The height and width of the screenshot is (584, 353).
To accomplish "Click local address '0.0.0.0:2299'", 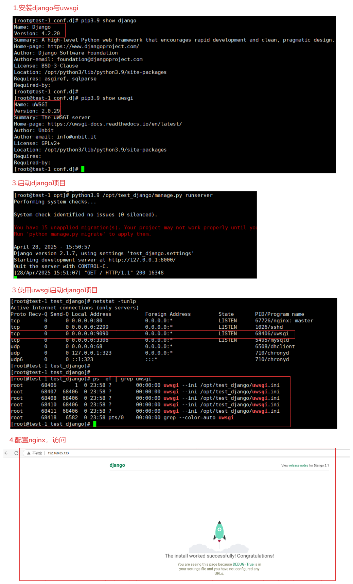I will [x=90, y=327].
